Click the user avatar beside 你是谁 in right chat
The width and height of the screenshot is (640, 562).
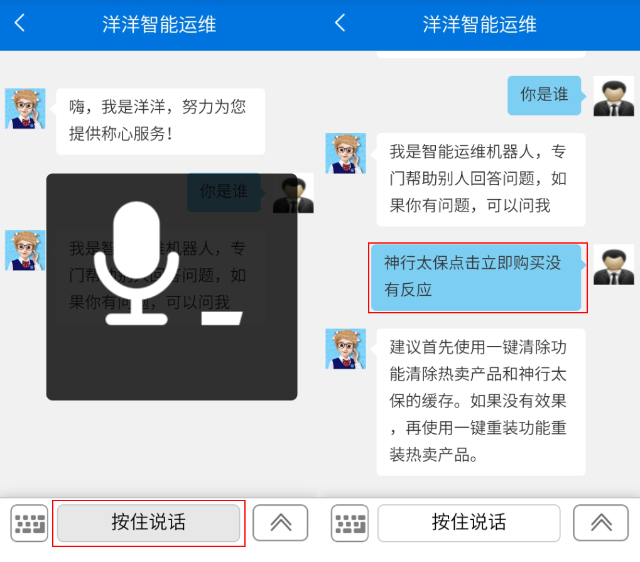[x=613, y=95]
